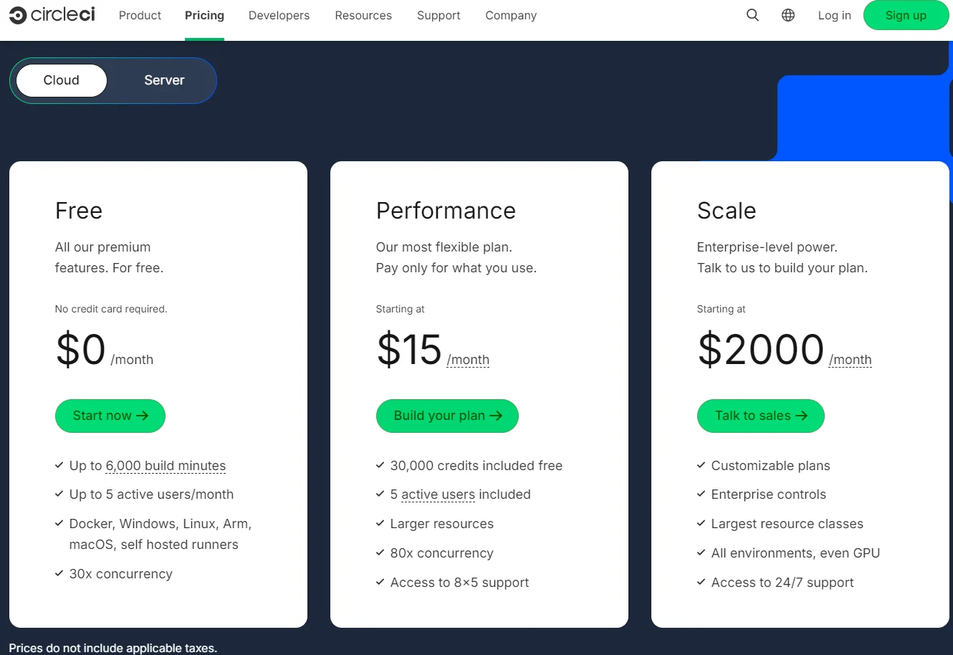Click 'Access to 24/7 support' item
Image resolution: width=953 pixels, height=655 pixels.
click(x=782, y=583)
